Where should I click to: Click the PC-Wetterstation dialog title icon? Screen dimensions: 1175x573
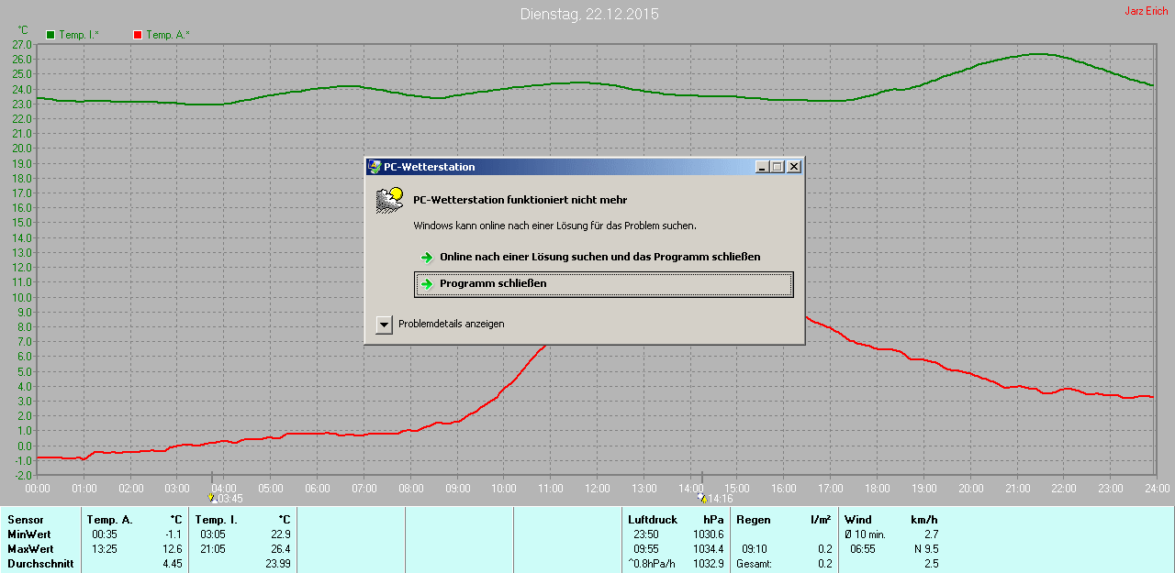(x=375, y=167)
